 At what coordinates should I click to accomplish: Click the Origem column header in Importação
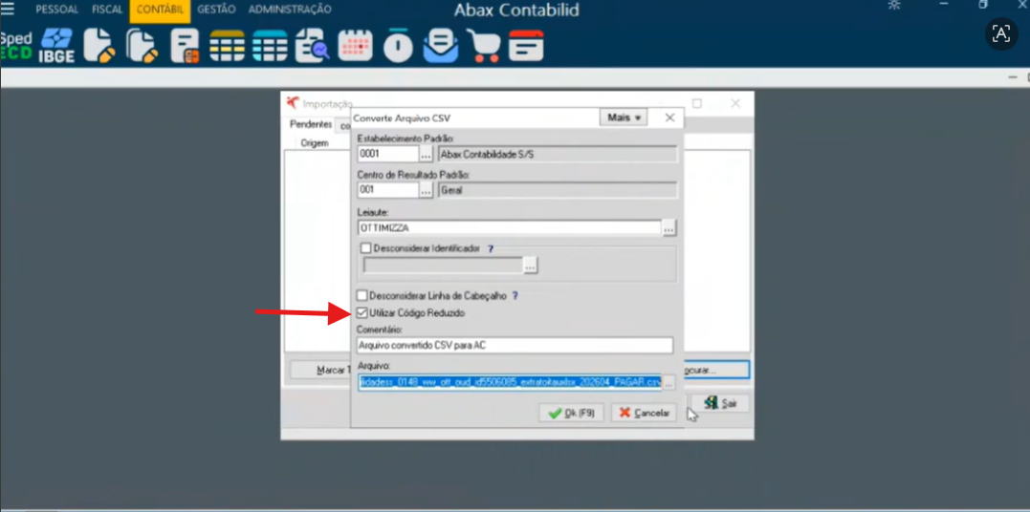tap(315, 142)
